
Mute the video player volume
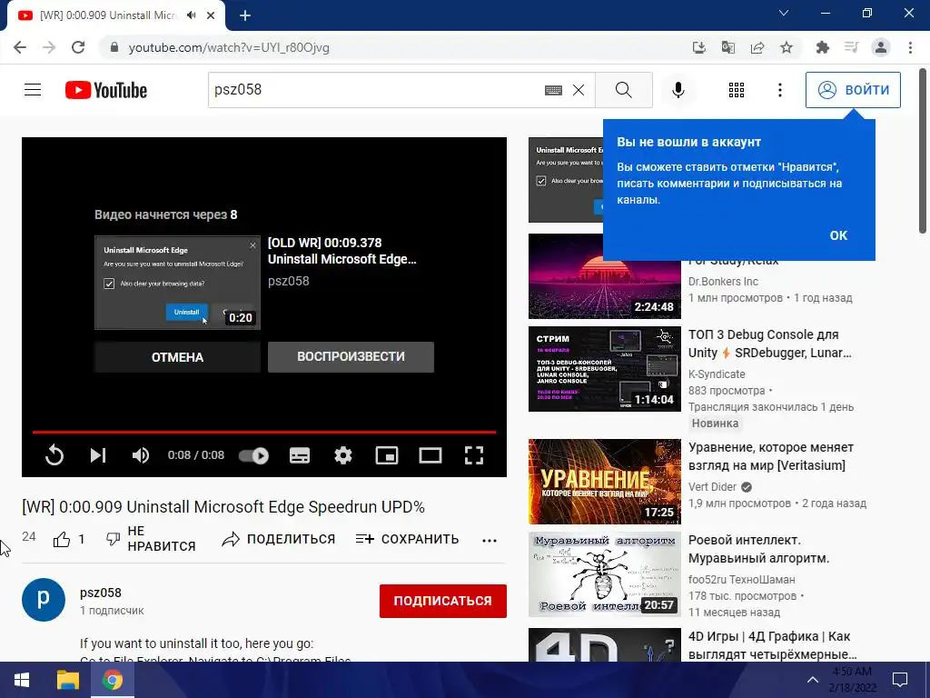click(140, 455)
